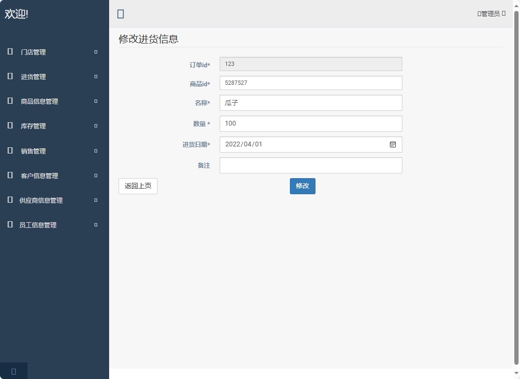The height and width of the screenshot is (379, 520).
Task: Click the user icon beside 管理员
Action: pyautogui.click(x=479, y=13)
